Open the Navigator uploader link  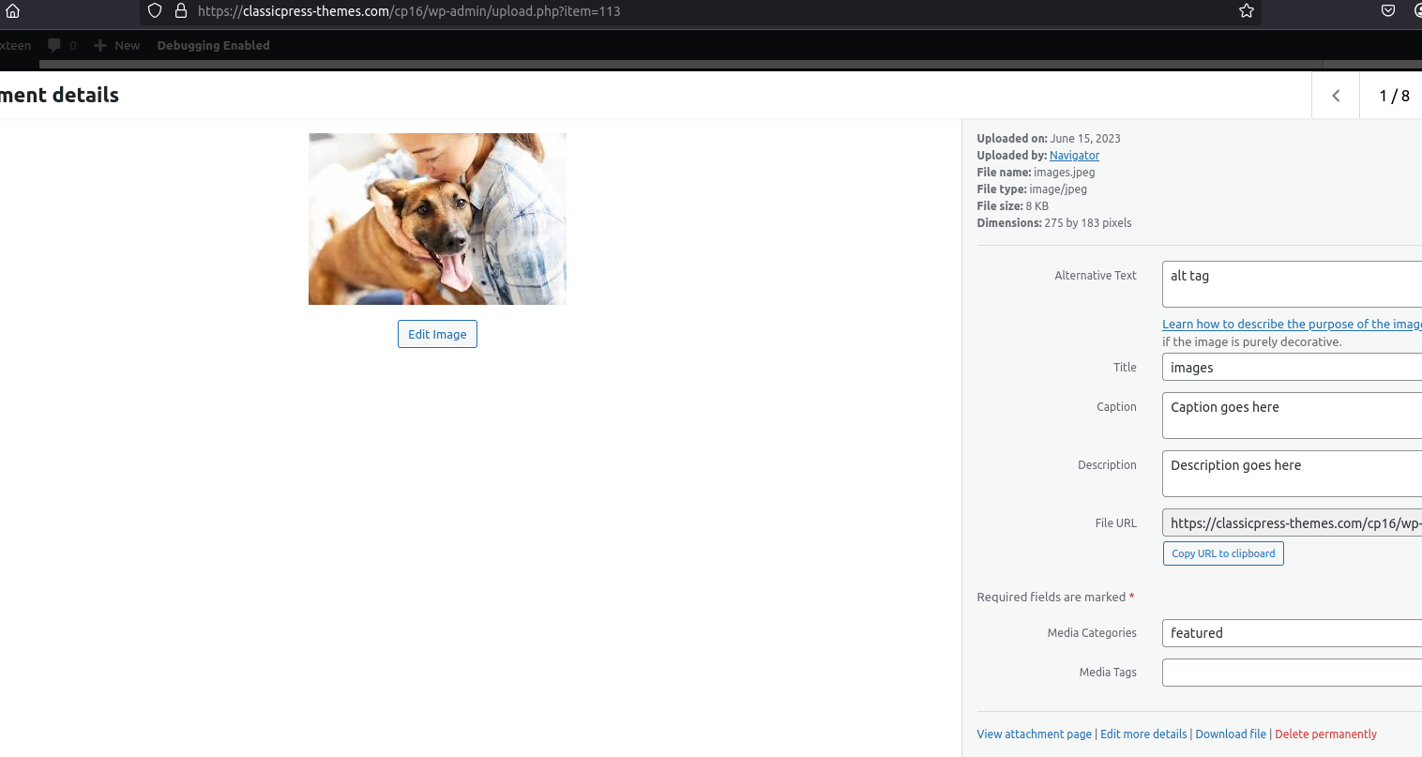tap(1074, 156)
